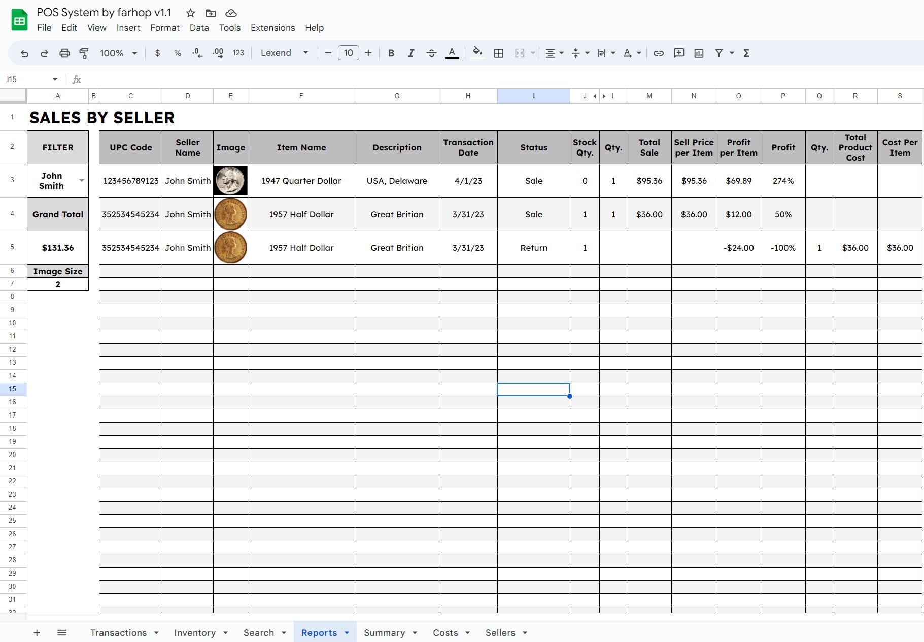Select the Fill color tool
924x642 pixels.
[477, 53]
